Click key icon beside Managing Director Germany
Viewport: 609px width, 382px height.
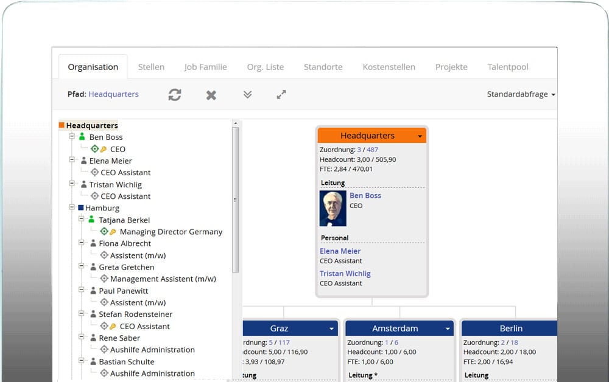click(113, 232)
